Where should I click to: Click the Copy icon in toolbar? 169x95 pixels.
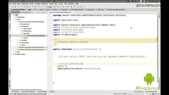tap(27, 7)
